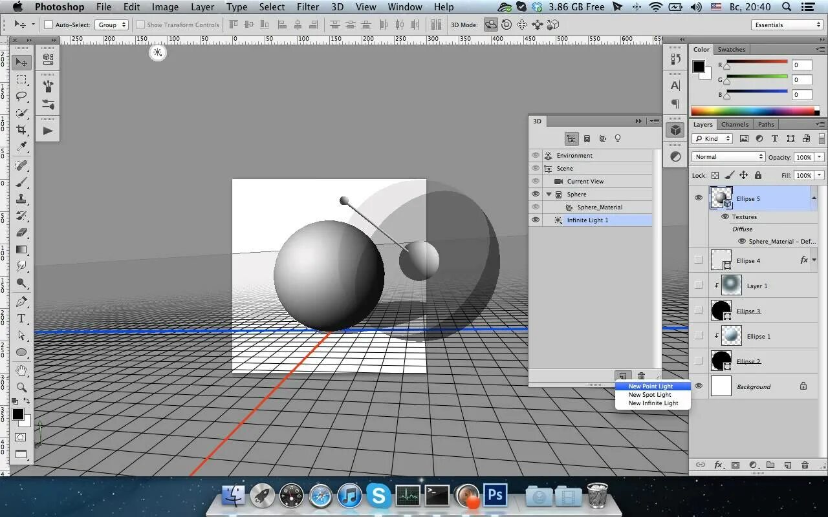Open the Opacity dropdown arrow
Image resolution: width=828 pixels, height=517 pixels.
(820, 157)
